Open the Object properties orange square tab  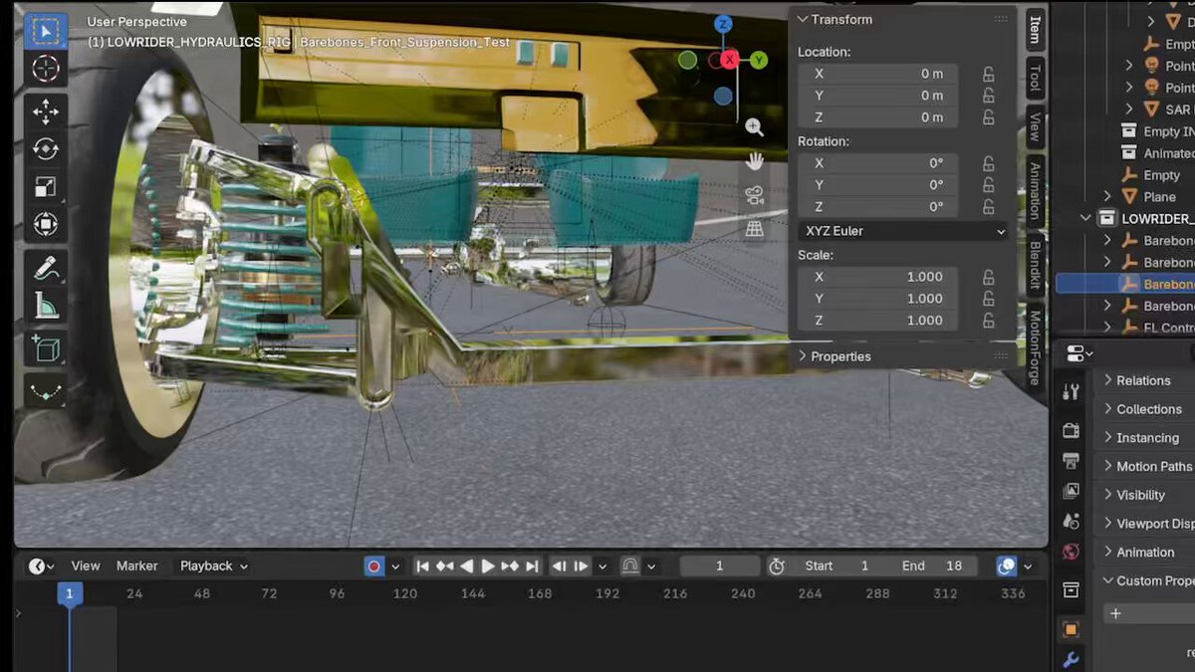click(1071, 629)
